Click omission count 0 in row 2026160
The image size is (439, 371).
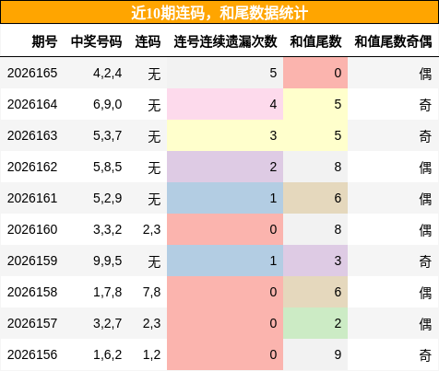pyautogui.click(x=225, y=229)
